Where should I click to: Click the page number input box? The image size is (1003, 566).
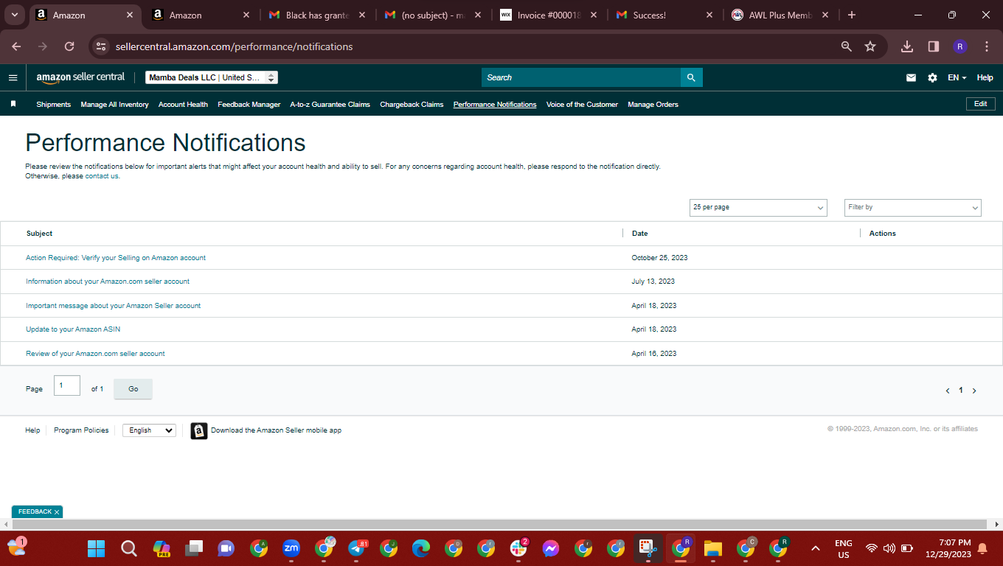(x=67, y=385)
